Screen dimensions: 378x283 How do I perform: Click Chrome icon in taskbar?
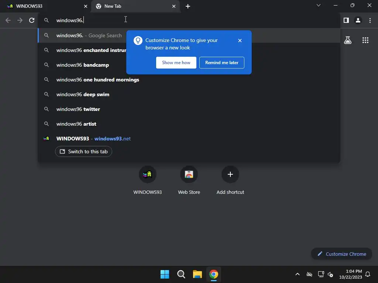click(x=214, y=274)
